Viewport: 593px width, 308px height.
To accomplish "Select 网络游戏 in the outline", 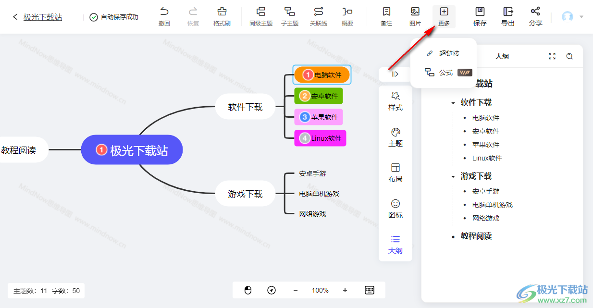I will click(486, 218).
